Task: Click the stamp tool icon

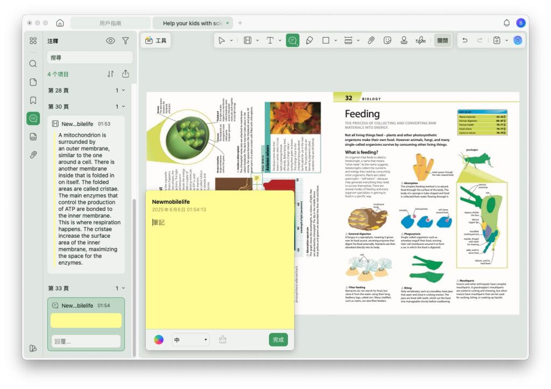Action: coord(404,40)
